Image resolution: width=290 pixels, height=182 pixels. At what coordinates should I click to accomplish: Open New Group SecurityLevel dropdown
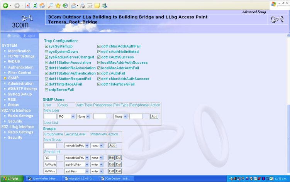tap(75, 145)
